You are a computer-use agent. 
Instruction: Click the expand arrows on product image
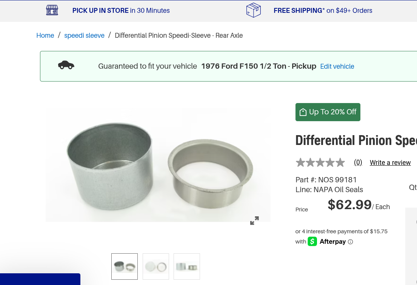pos(255,221)
